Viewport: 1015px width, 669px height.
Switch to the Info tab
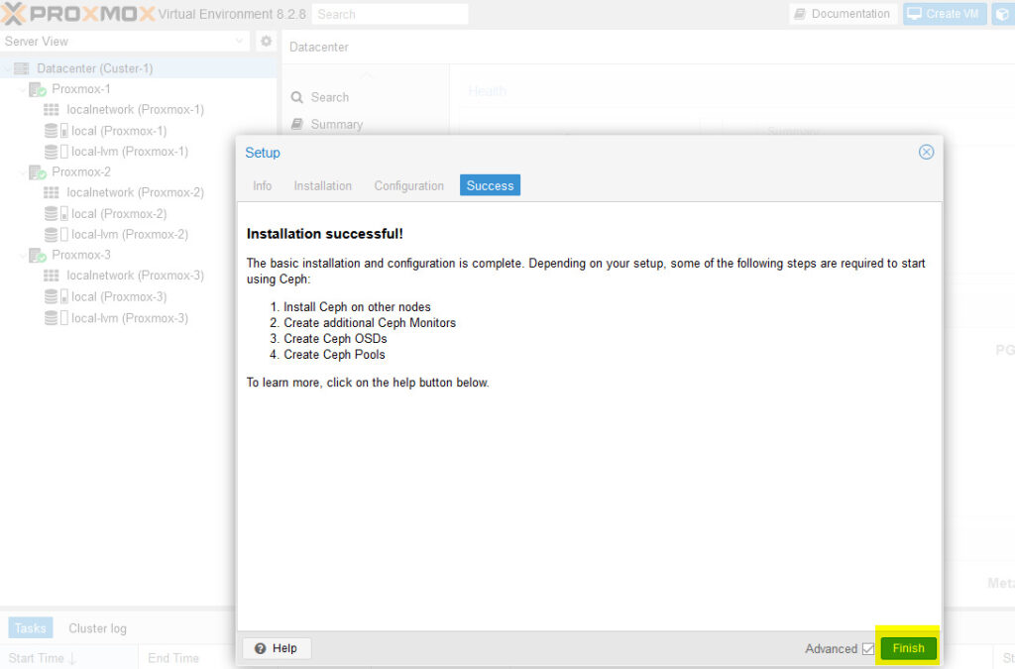pos(262,185)
